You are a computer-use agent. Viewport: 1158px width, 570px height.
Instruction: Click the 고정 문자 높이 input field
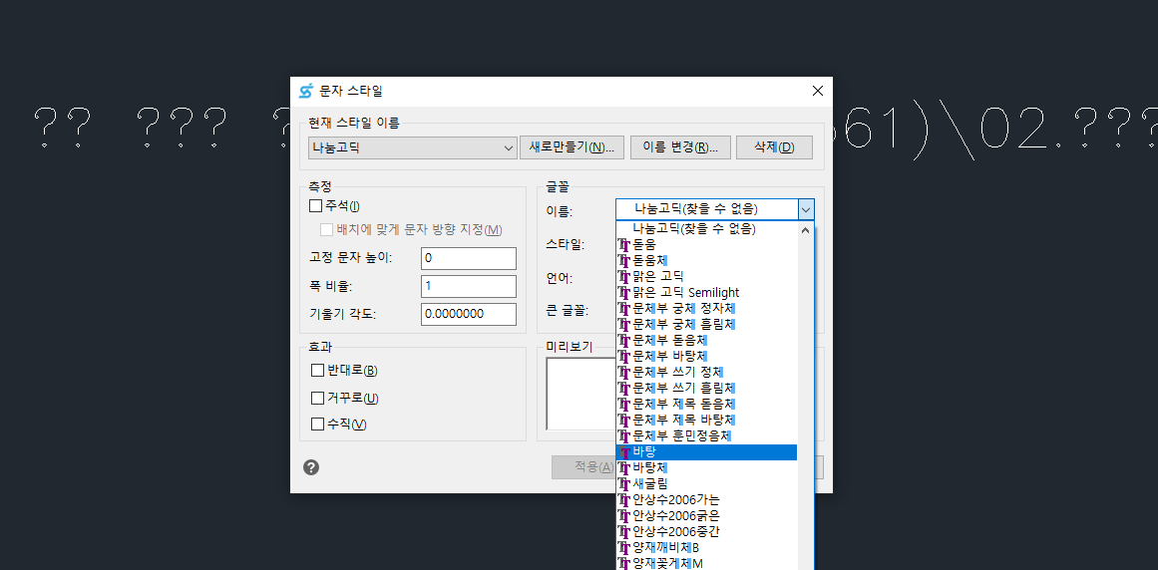point(468,259)
